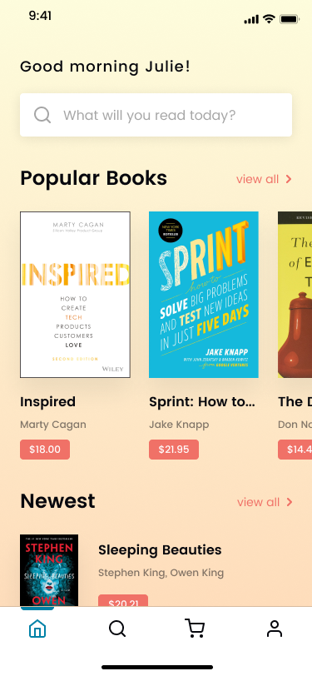Expand Popular Books with view all chevron

289,179
